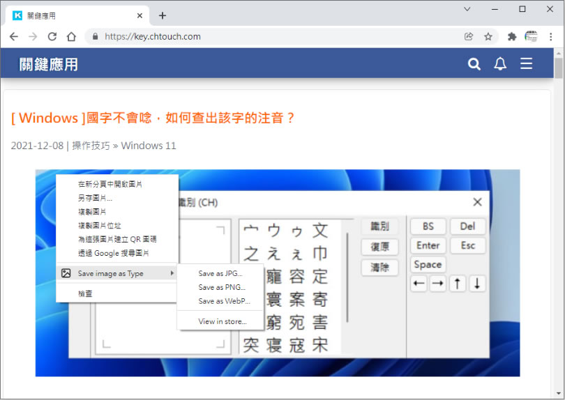Select the candidate character 文
The image size is (565, 400).
[320, 231]
